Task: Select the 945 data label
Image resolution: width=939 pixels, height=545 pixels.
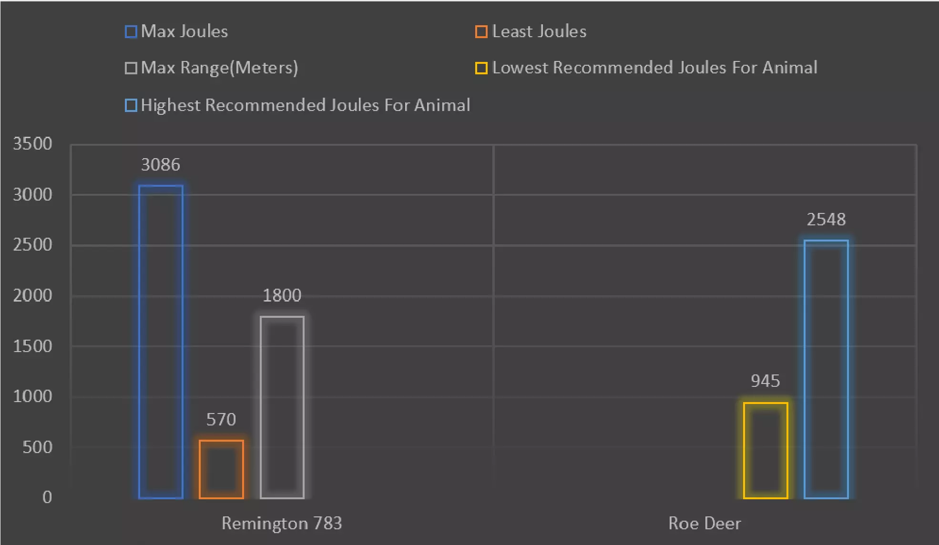Action: click(765, 381)
